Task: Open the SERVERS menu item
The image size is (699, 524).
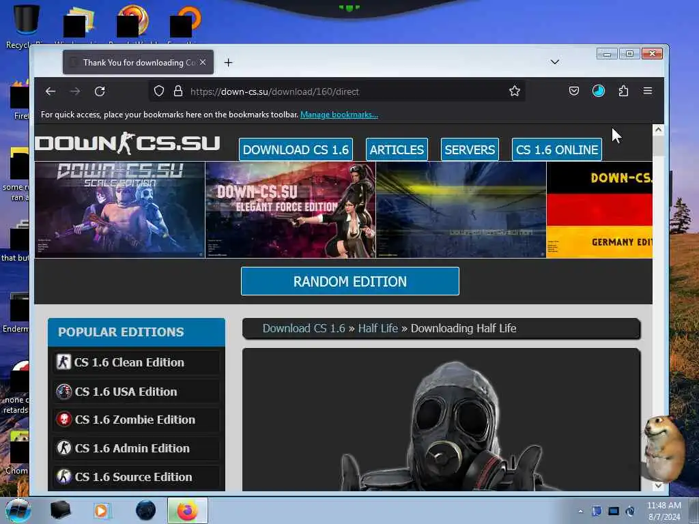Action: click(470, 149)
